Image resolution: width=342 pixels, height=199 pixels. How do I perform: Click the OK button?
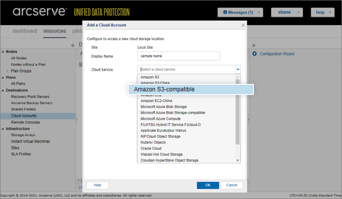(208, 185)
